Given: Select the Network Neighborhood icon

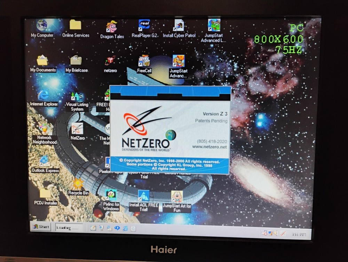Looking at the screenshot, I should 44,129.
